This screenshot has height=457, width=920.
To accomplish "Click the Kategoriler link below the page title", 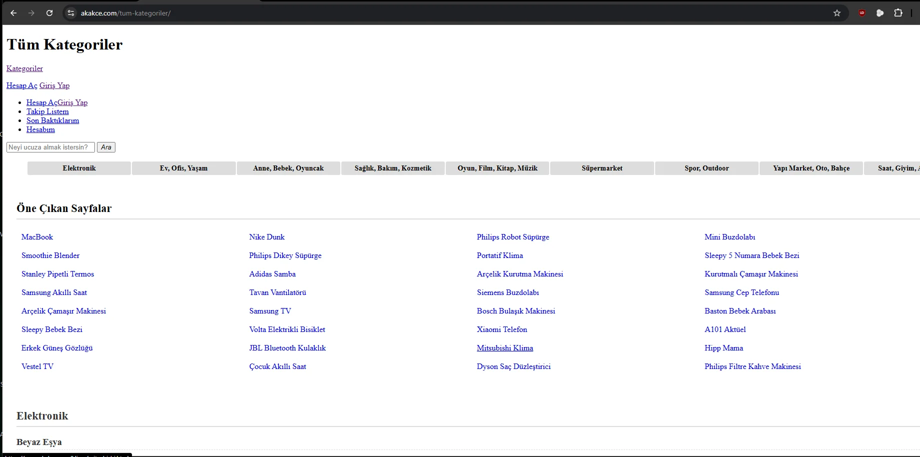I will tap(24, 68).
